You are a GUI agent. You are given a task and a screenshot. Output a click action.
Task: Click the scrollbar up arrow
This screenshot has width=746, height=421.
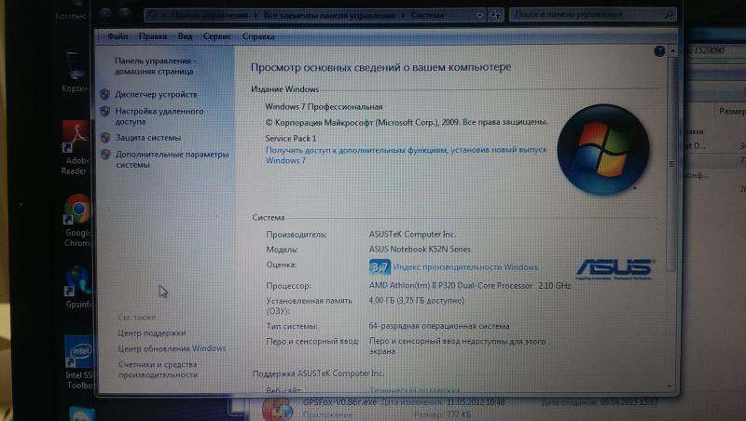click(672, 51)
